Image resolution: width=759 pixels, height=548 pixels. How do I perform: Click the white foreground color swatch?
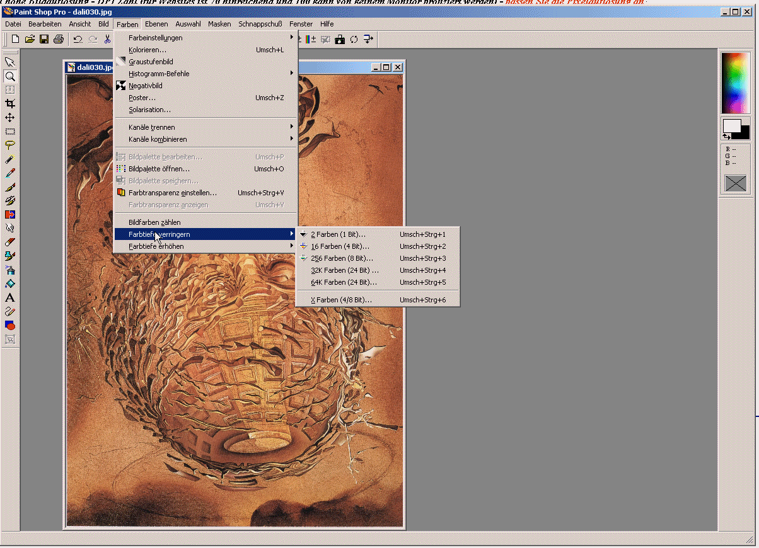click(x=731, y=126)
